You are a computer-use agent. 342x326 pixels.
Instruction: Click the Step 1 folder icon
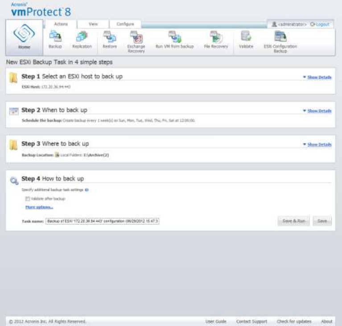[13, 78]
